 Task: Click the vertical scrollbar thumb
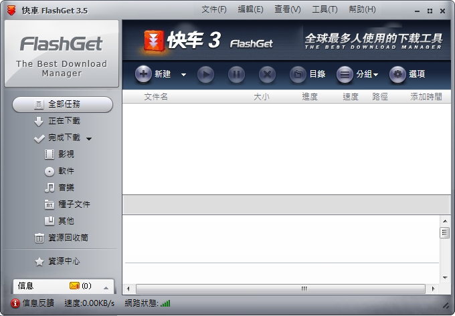point(444,232)
